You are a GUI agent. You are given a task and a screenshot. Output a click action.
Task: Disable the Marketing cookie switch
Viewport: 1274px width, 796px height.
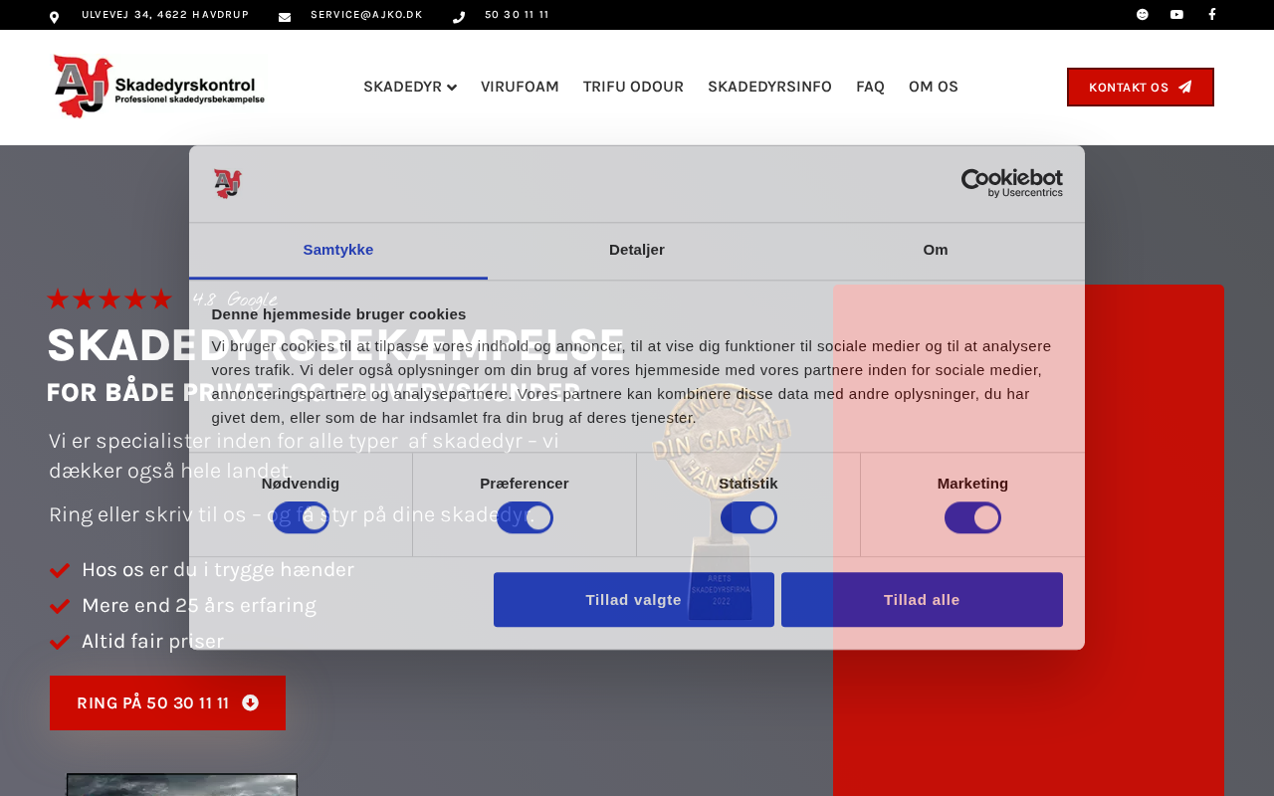click(x=972, y=517)
